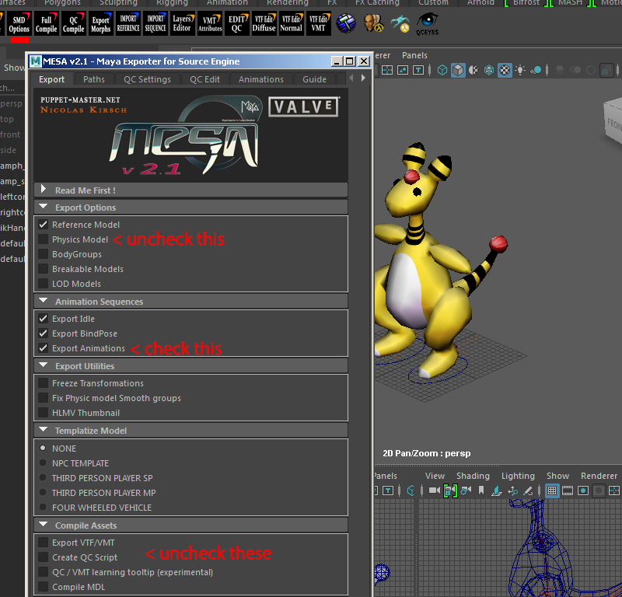Image resolution: width=622 pixels, height=597 pixels.
Task: Click the blue hammer sphere shelf icon
Action: (346, 23)
